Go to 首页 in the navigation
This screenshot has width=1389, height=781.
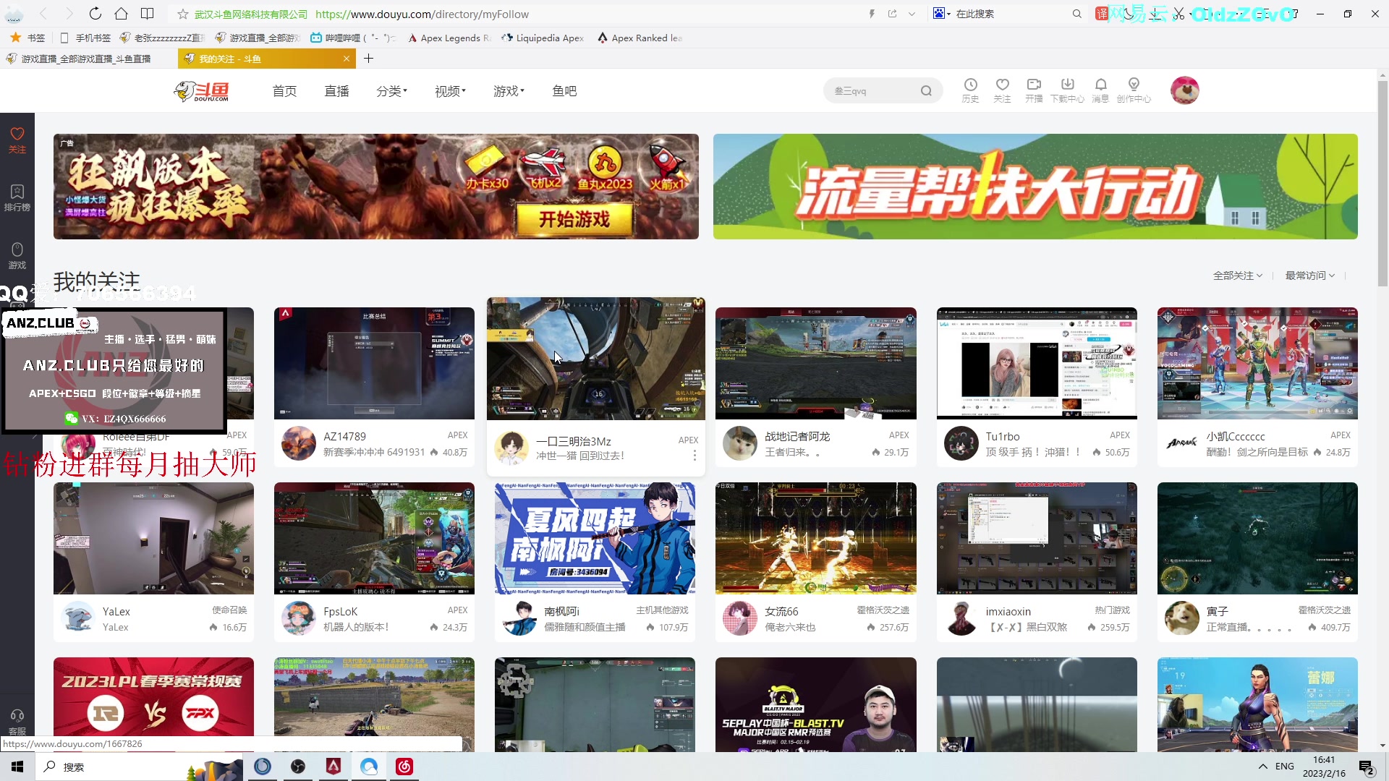[x=284, y=91]
